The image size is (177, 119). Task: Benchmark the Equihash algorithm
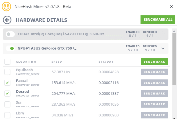[x=154, y=72]
